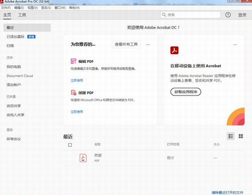252x195 pixels.
Task: Select 已添加星标 in the sidebar
Action: (16, 37)
